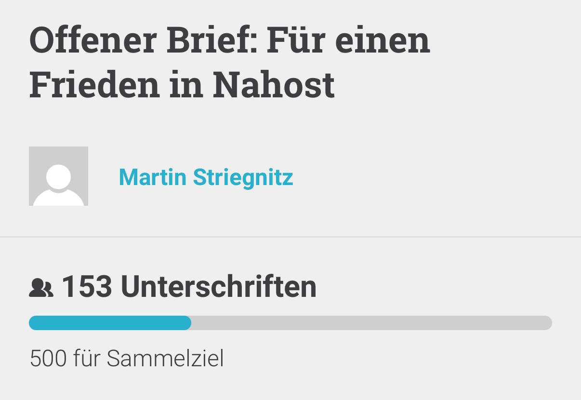Click the word 'Unterschriften' next to count

coord(218,287)
